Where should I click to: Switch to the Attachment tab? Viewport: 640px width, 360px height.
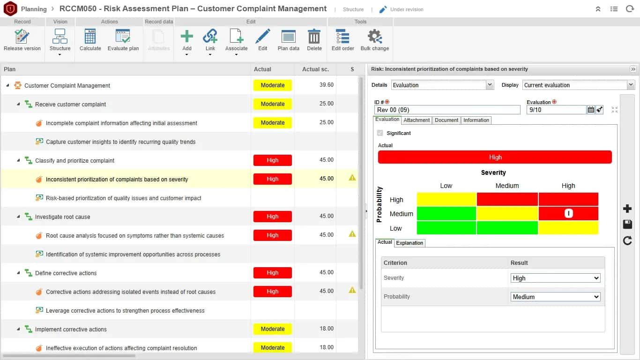point(417,120)
